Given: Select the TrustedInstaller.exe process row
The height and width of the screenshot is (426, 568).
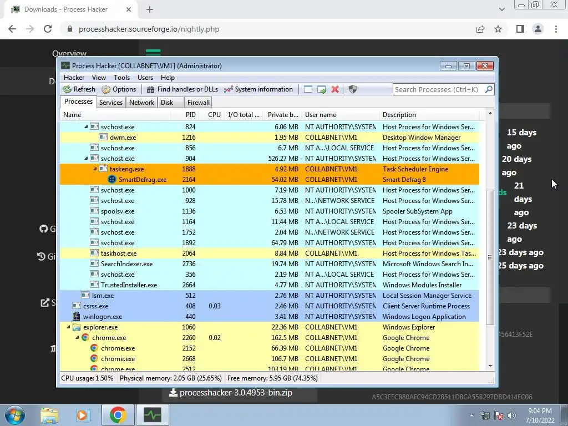Looking at the screenshot, I should [270, 285].
